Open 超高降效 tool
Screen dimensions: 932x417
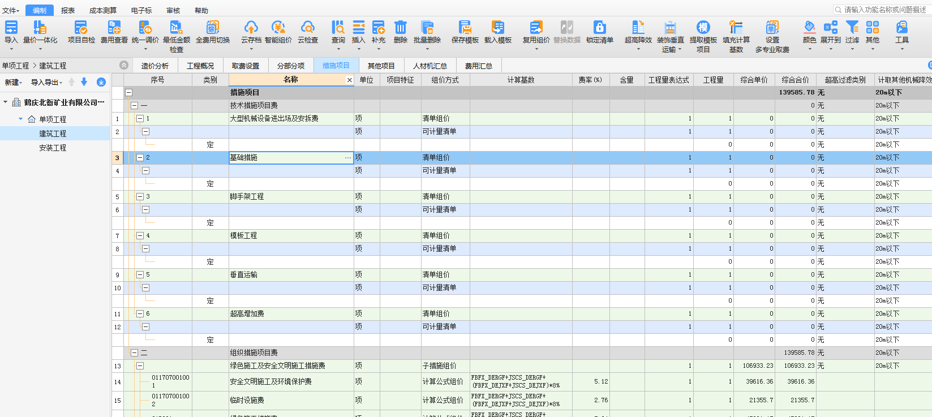pos(638,32)
